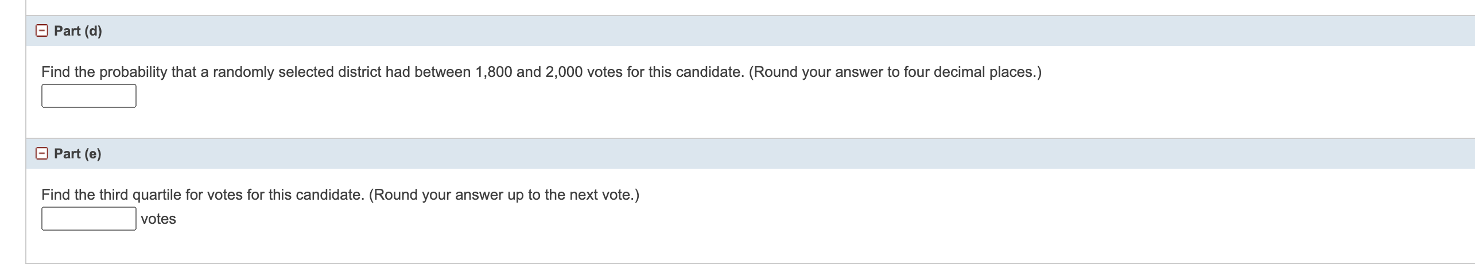Collapse Part (e) using its minus icon
Screen dimensions: 1475x272
42,154
